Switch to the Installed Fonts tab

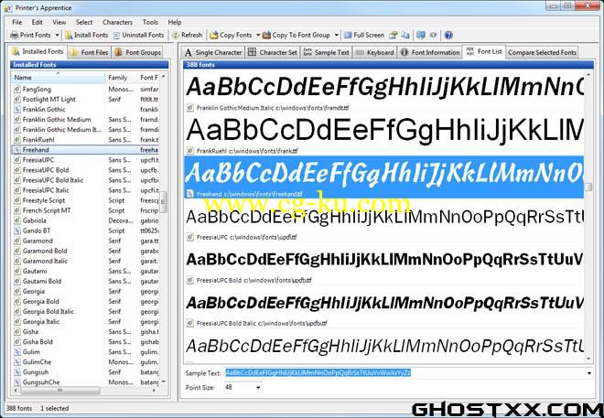tap(38, 51)
